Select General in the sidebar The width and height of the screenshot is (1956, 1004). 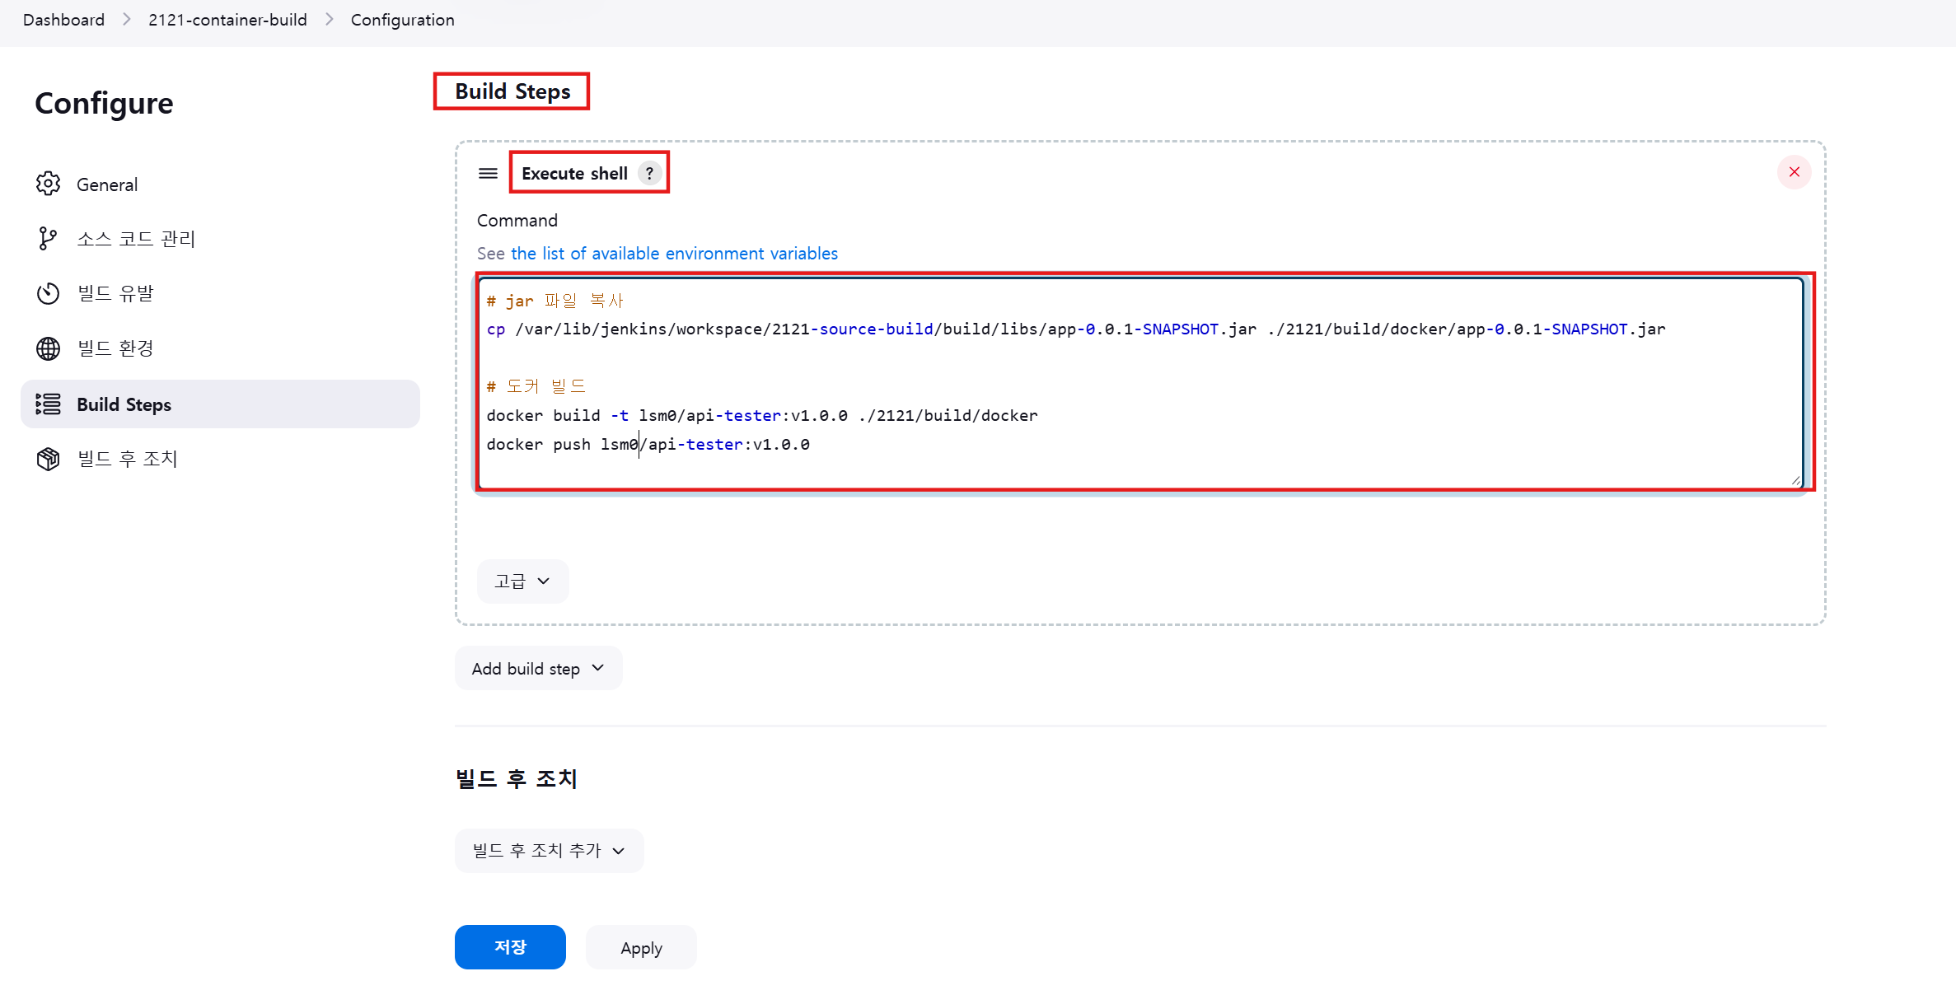click(107, 184)
